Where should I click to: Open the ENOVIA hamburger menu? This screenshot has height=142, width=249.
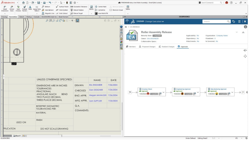239,21
